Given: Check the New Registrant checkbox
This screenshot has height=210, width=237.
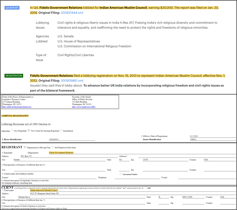Looking at the screenshot, I should [12, 130].
